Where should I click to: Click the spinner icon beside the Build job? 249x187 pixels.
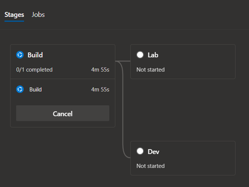20,90
